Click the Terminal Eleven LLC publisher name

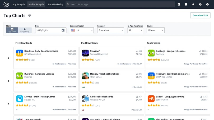pos(99,54)
